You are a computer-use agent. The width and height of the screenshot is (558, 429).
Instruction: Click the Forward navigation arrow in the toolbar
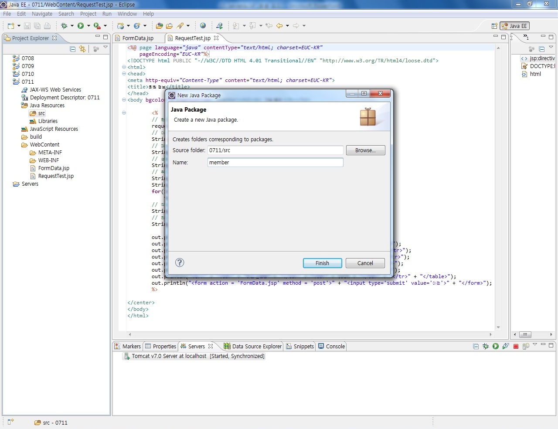point(296,26)
